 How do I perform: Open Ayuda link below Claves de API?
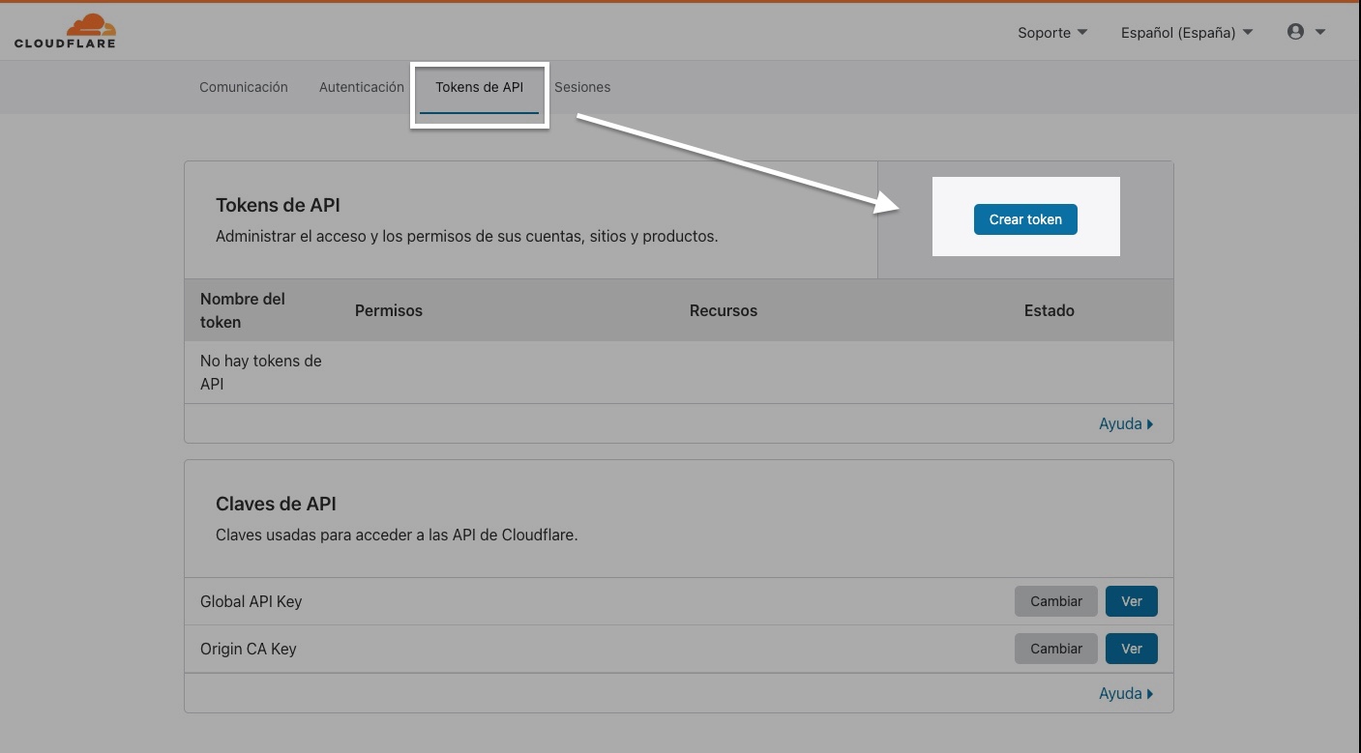tap(1125, 694)
